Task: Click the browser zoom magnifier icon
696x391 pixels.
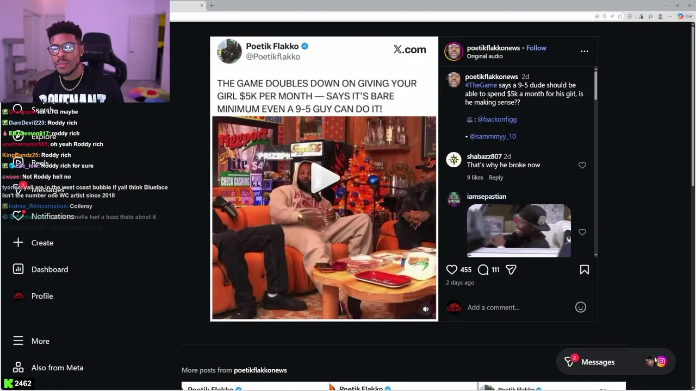Action: 605,16
